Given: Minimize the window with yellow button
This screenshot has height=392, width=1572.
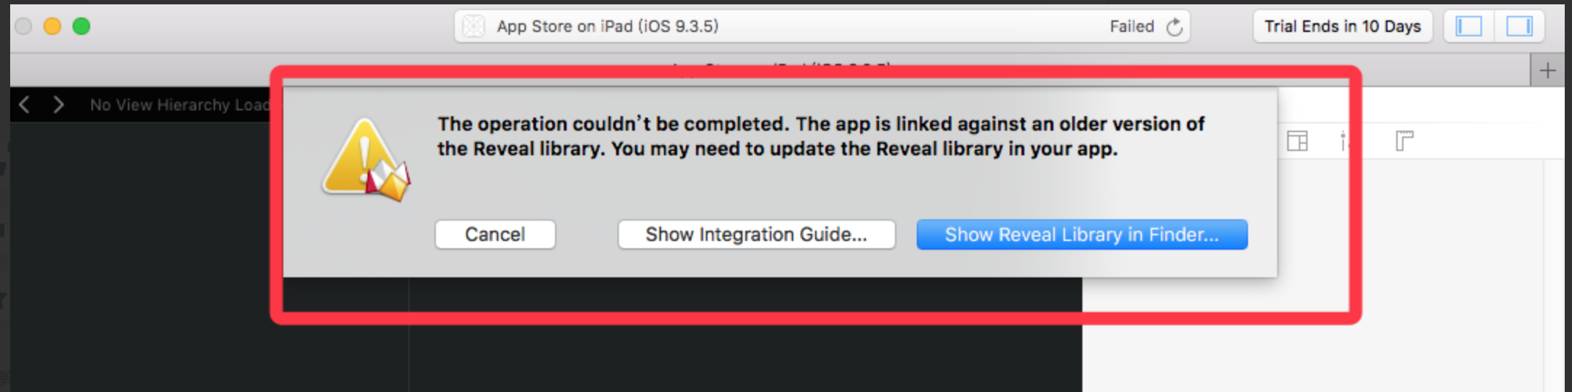Looking at the screenshot, I should click(52, 27).
